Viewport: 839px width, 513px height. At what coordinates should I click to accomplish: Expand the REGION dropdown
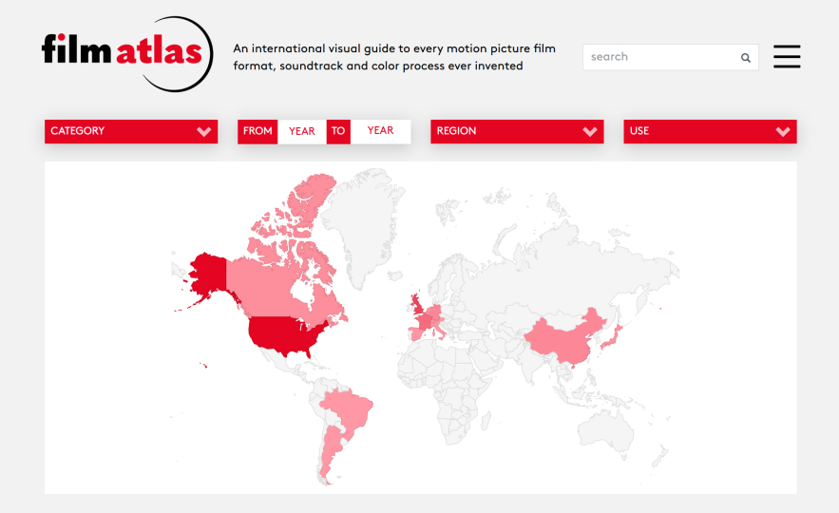click(517, 132)
